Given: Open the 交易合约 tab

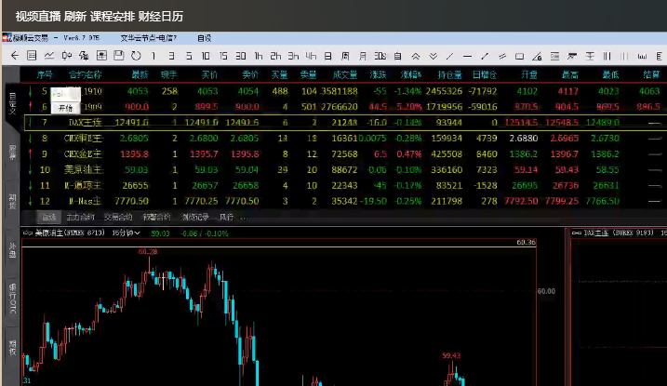Looking at the screenshot, I should pos(118,218).
